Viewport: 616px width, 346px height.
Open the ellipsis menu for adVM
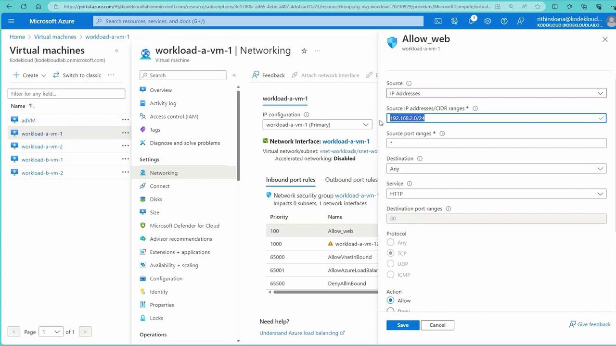[x=125, y=120]
